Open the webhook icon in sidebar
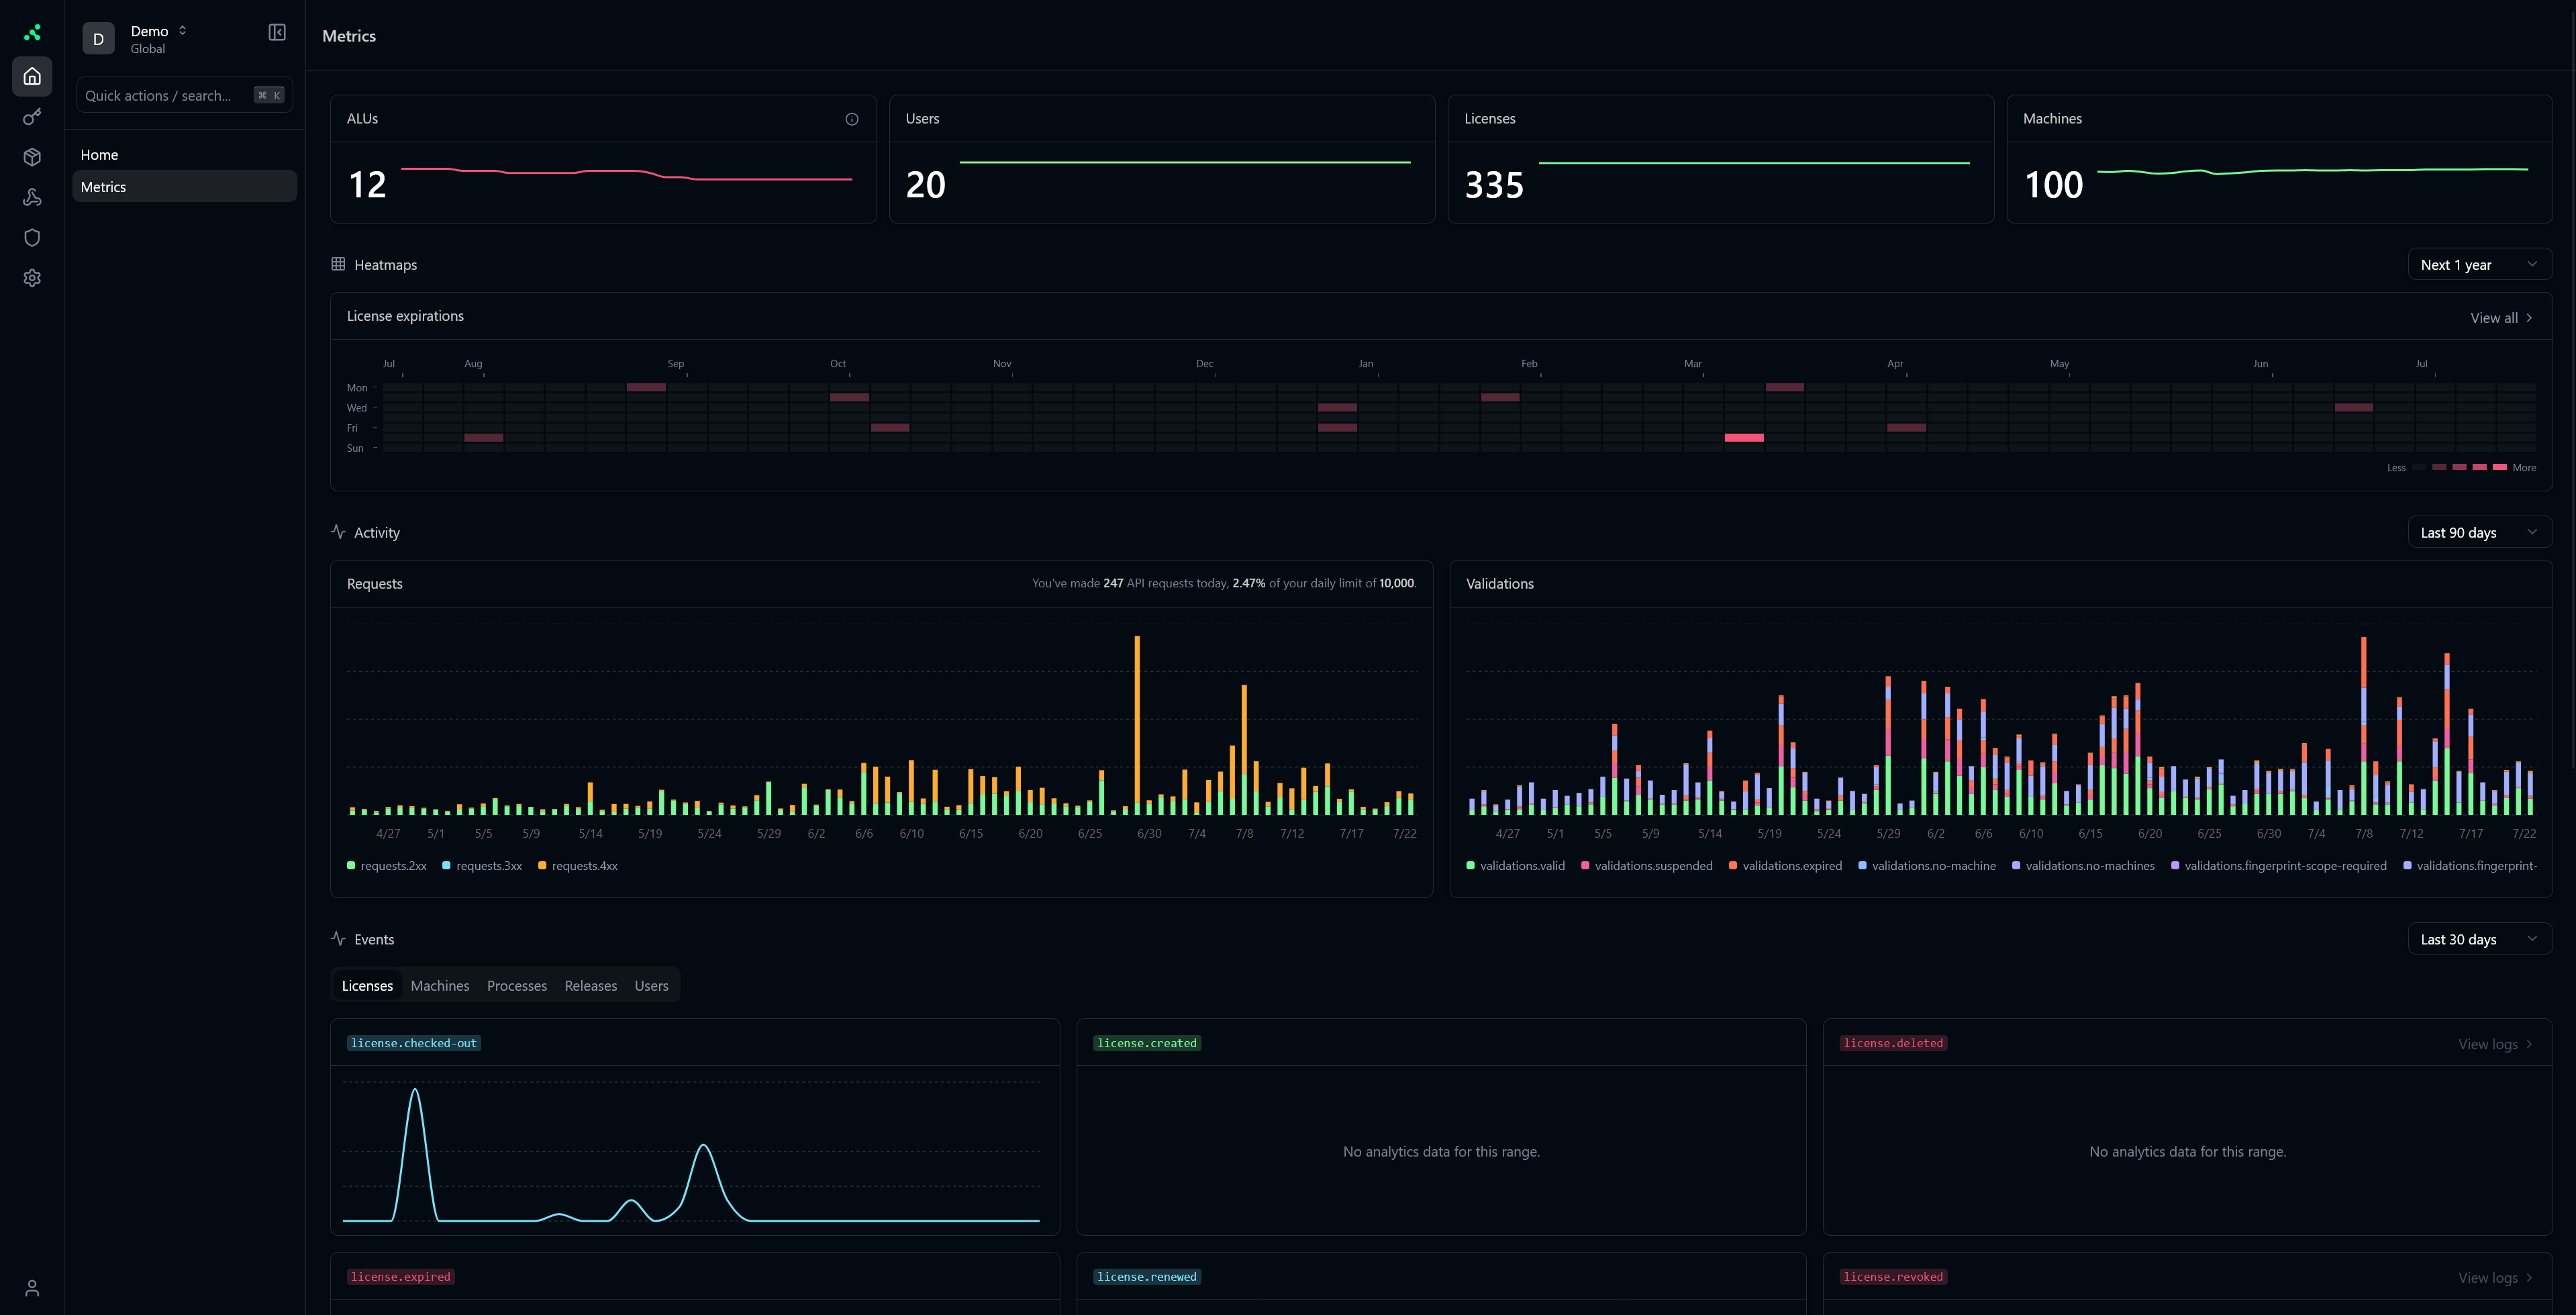 click(32, 197)
